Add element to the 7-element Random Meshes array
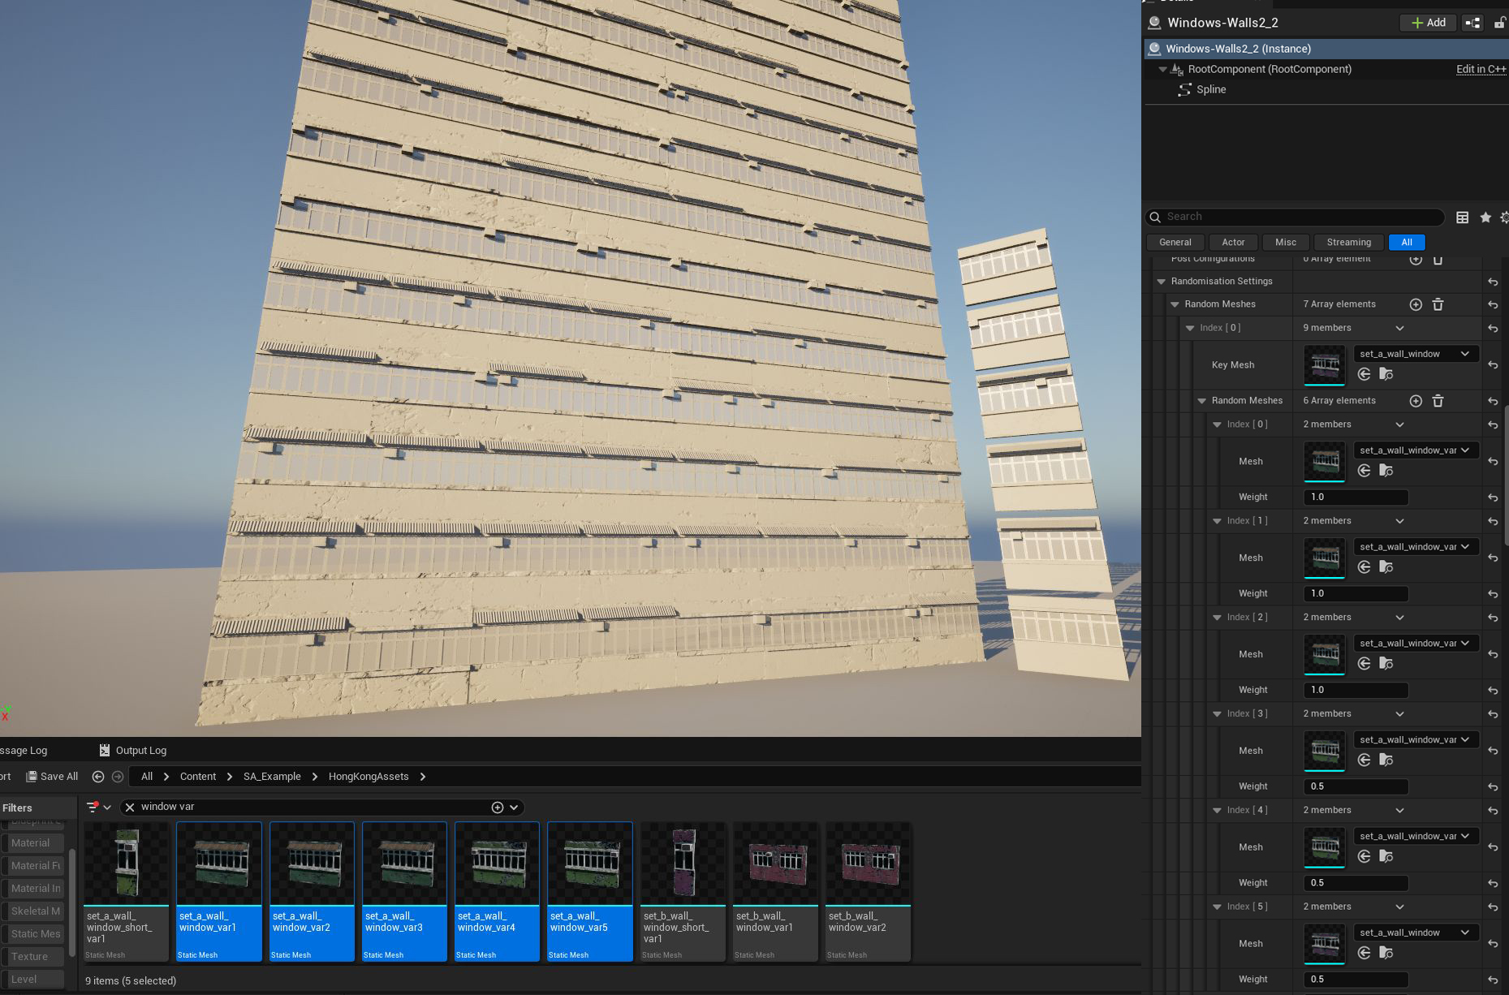1509x995 pixels. tap(1416, 304)
